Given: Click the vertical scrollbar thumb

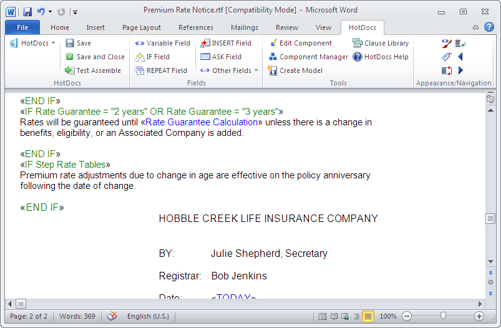Looking at the screenshot, I should 490,219.
